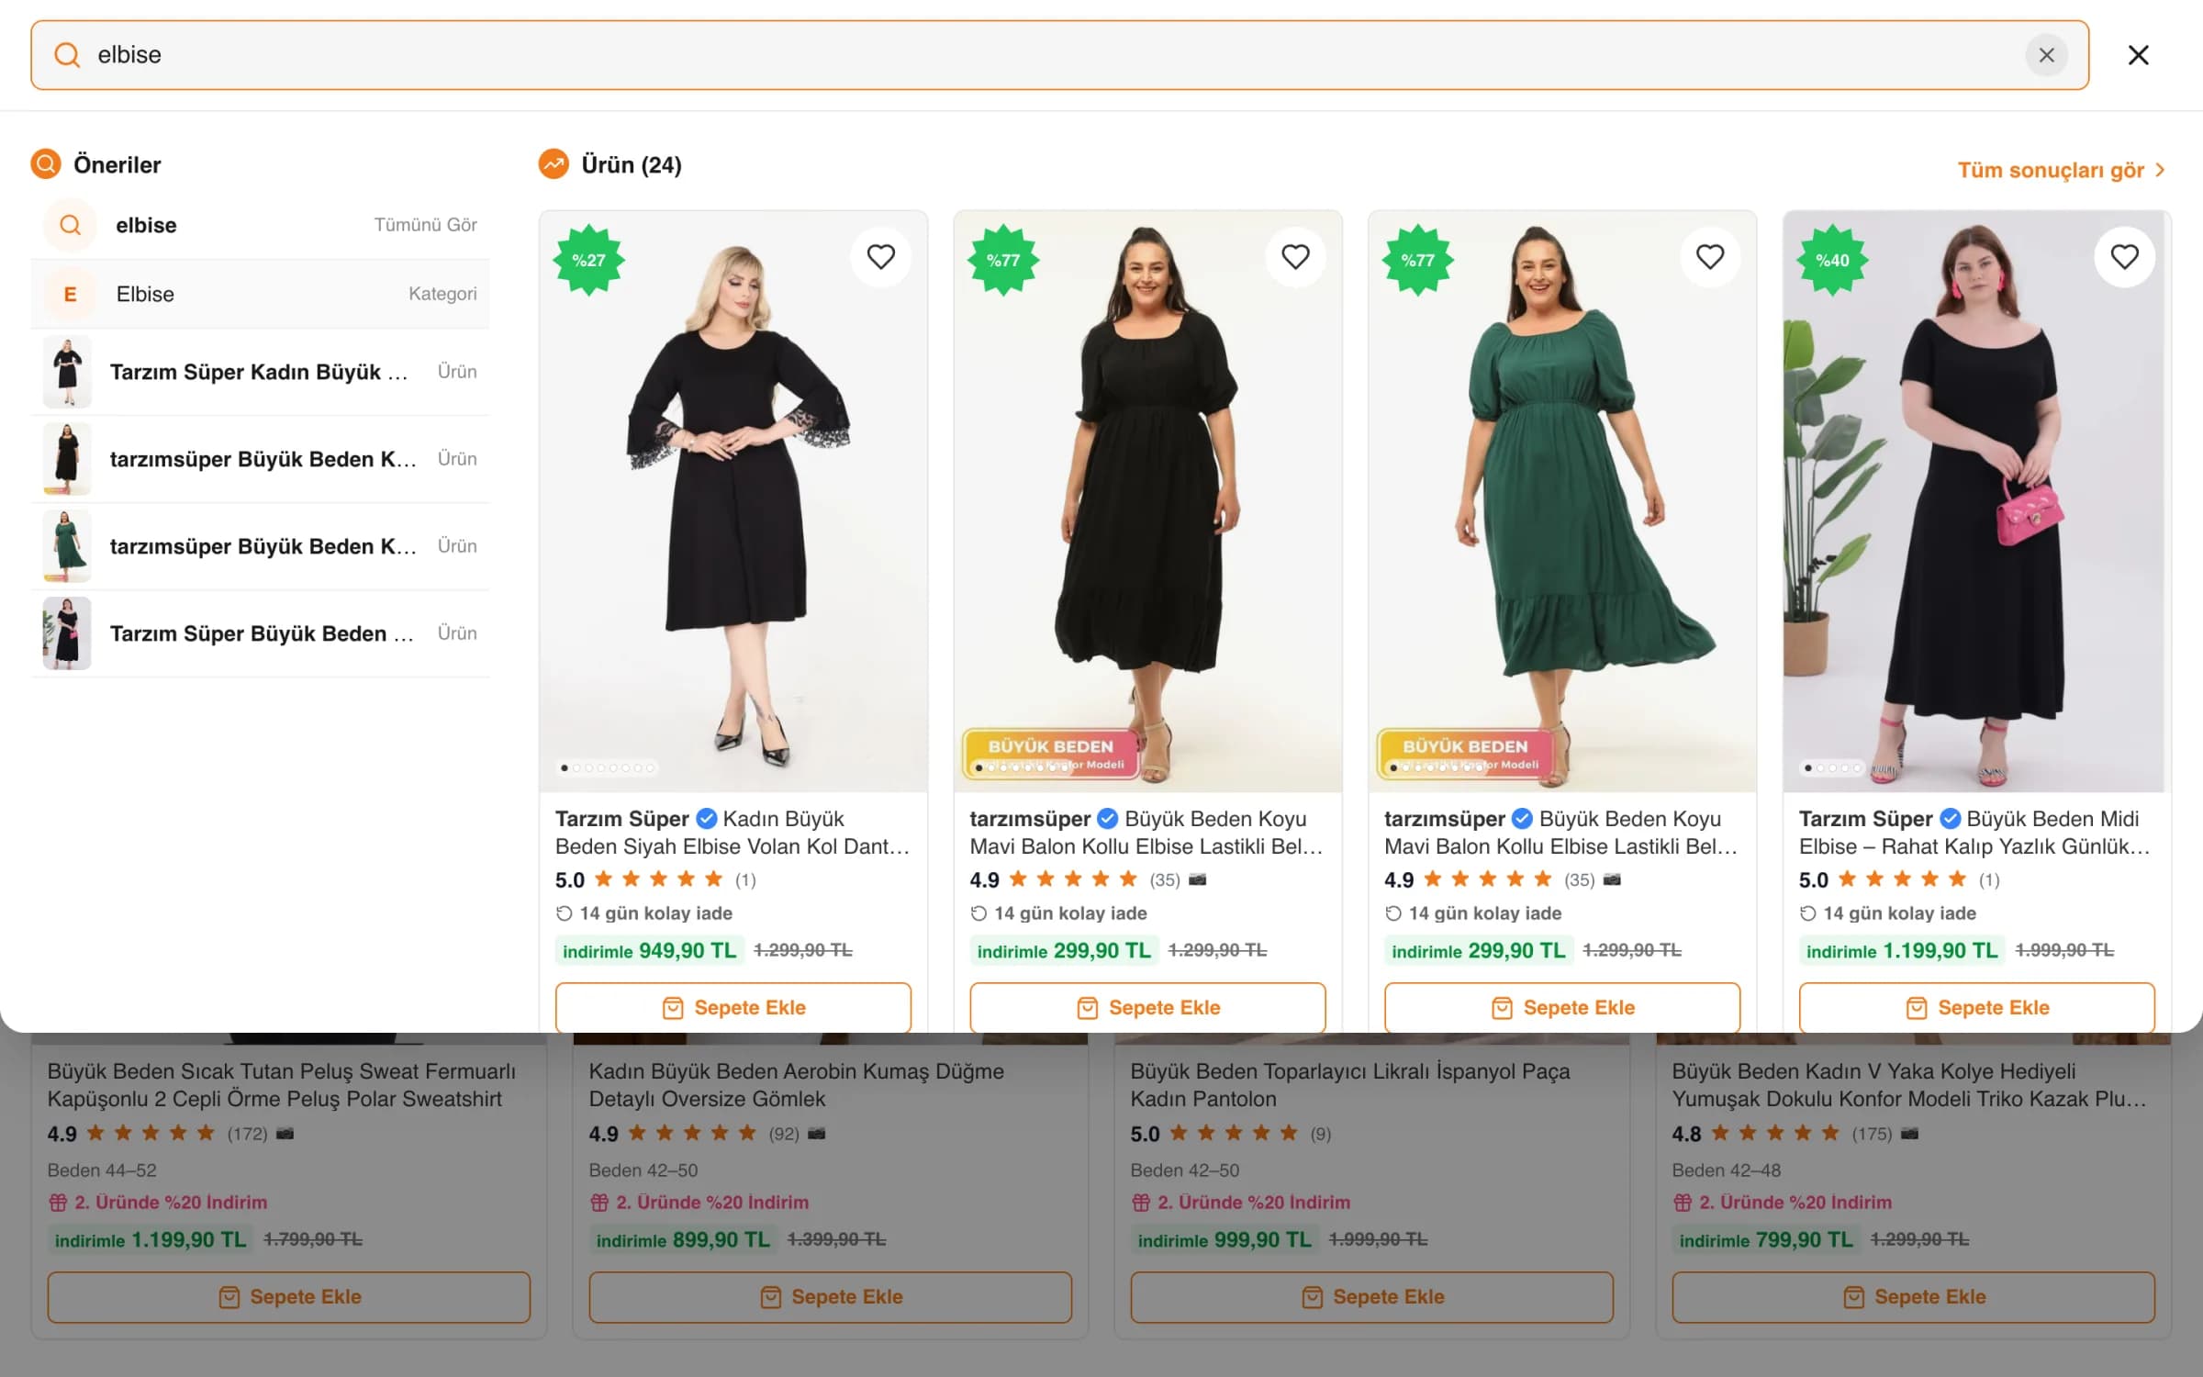The width and height of the screenshot is (2203, 1377).
Task: Click gift icon beside sweatshirt 2. Üründe %20 İndirim
Action: point(58,1202)
